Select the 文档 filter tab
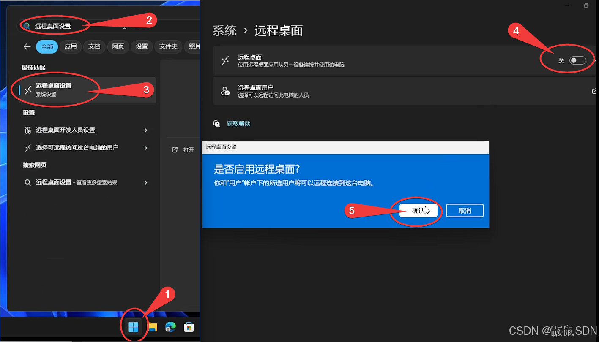Image resolution: width=599 pixels, height=342 pixels. click(x=94, y=46)
